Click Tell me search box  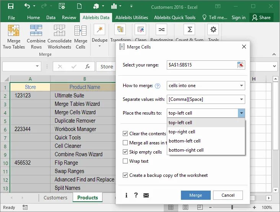[x=215, y=18]
